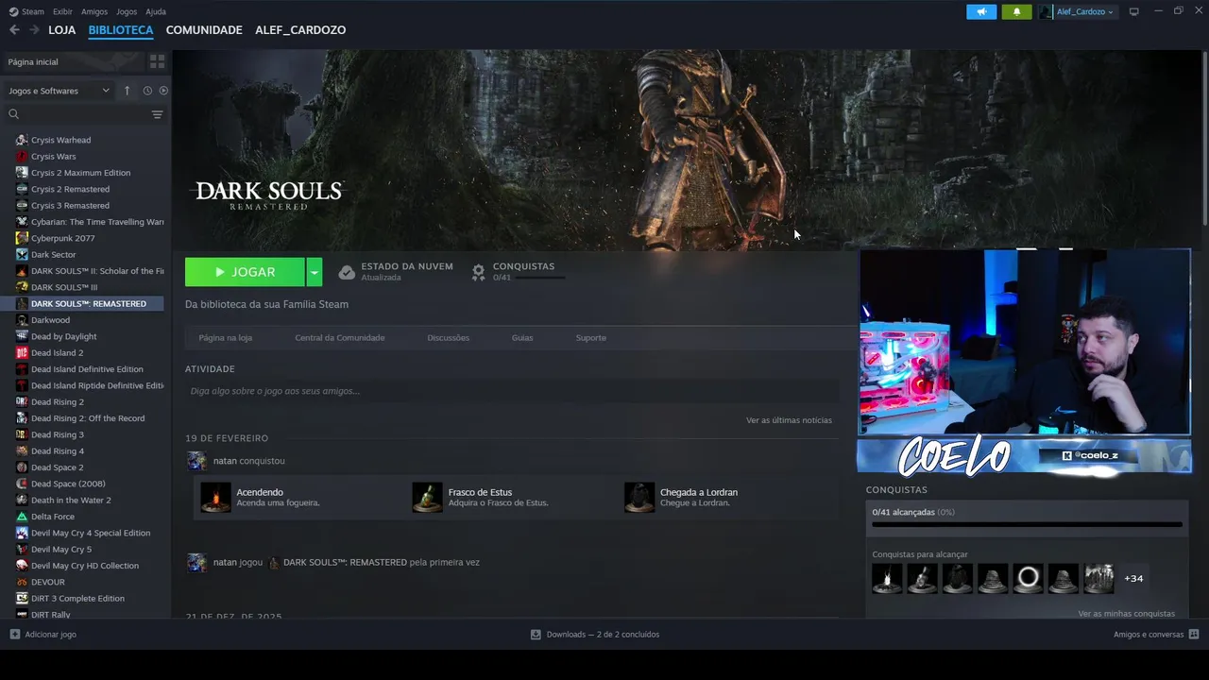This screenshot has width=1209, height=680.
Task: Select Dead Island 2 in library list
Action: (57, 352)
